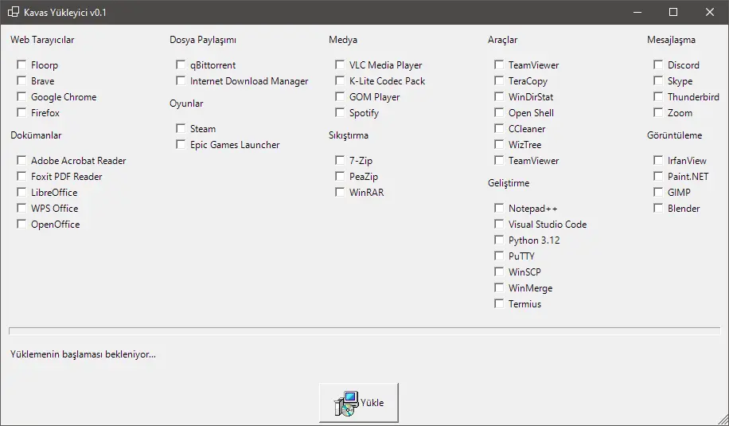
Task: Select Google Chrome for installation
Action: (x=21, y=96)
